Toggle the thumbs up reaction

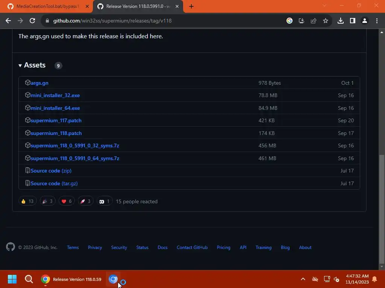27,201
